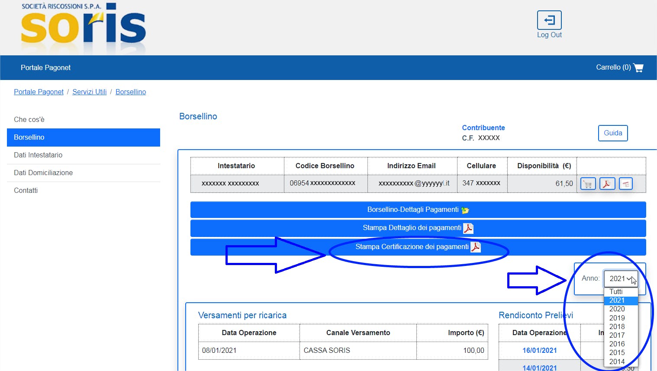
Task: Click the PDF icon on Stampa Dettaglio dei pagamenti
Action: 468,228
